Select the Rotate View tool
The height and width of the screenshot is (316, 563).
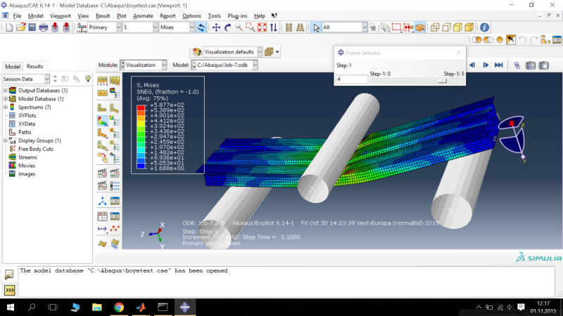227,27
